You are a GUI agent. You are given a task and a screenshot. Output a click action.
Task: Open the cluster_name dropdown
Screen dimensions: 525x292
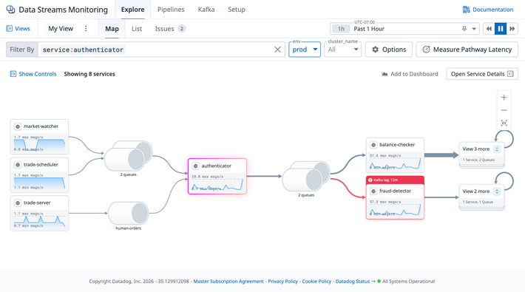(x=343, y=50)
